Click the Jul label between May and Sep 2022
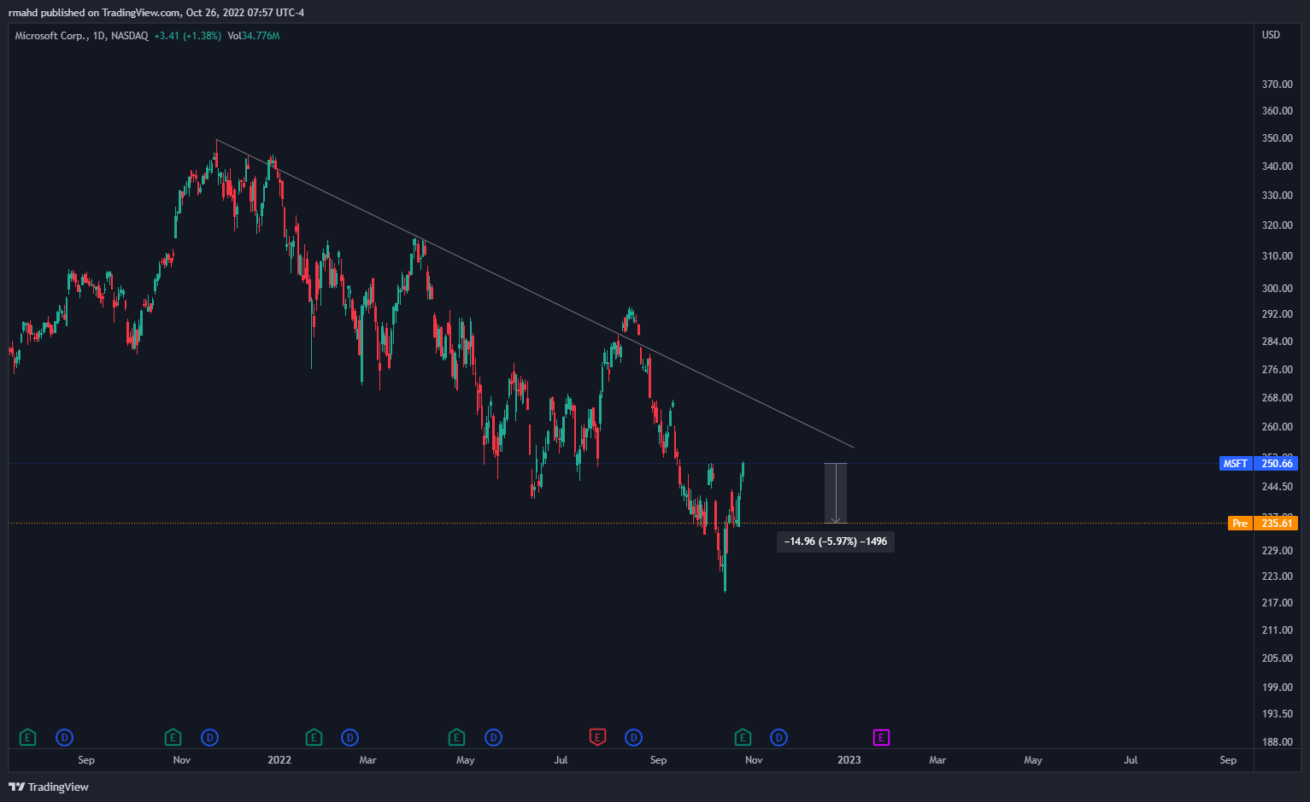 pos(561,760)
